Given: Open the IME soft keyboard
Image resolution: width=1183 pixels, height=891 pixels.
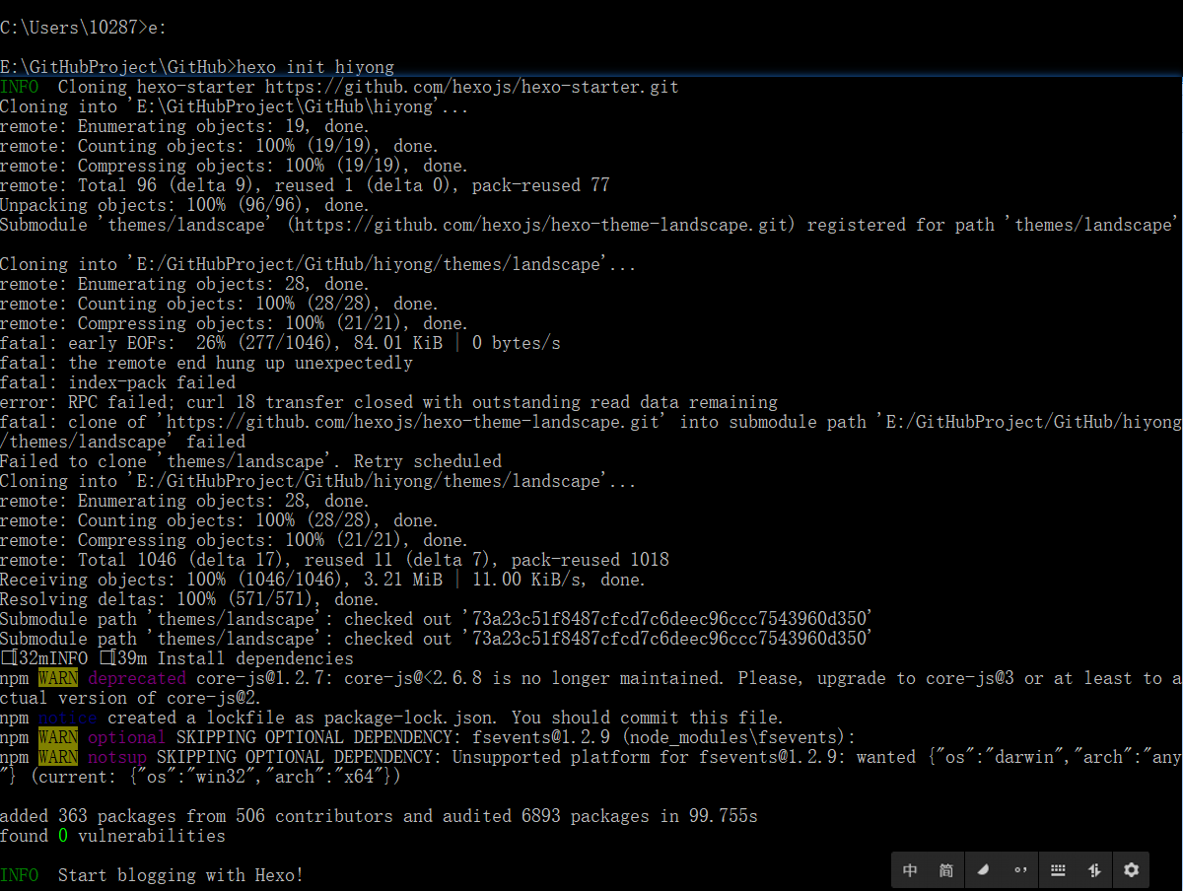Looking at the screenshot, I should point(1058,870).
